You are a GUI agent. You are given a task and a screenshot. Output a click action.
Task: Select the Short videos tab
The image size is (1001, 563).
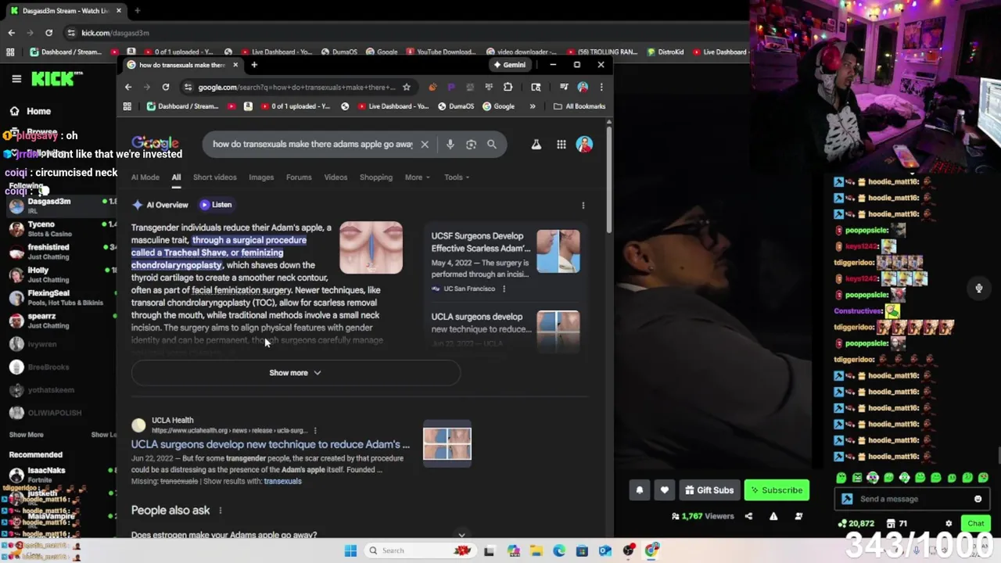(x=214, y=178)
